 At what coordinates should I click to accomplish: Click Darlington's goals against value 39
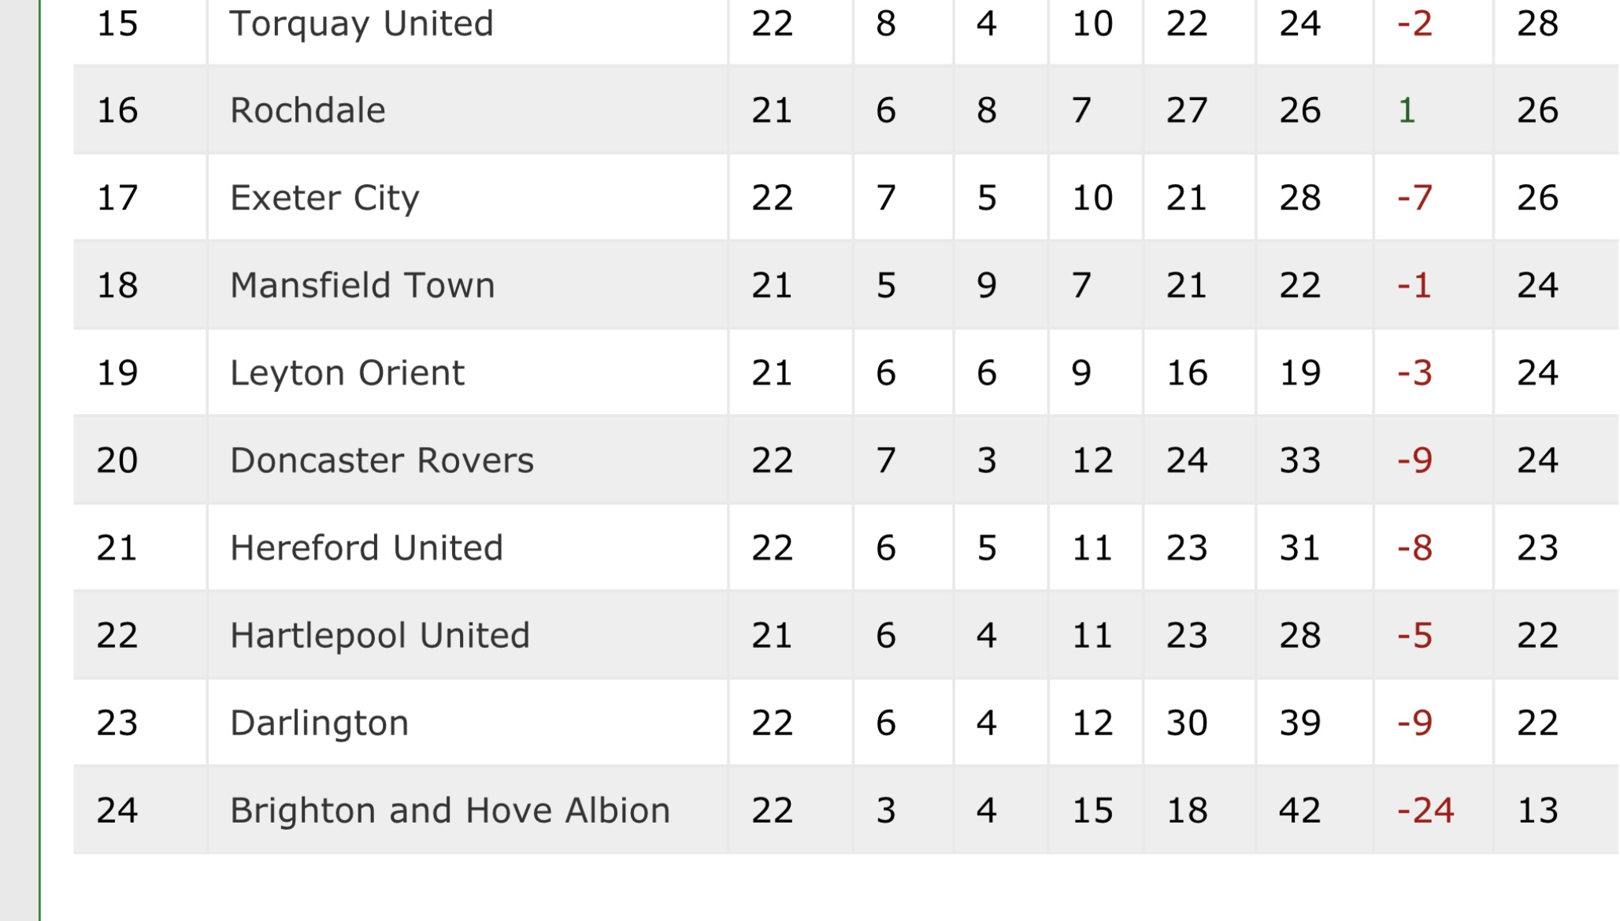1299,723
